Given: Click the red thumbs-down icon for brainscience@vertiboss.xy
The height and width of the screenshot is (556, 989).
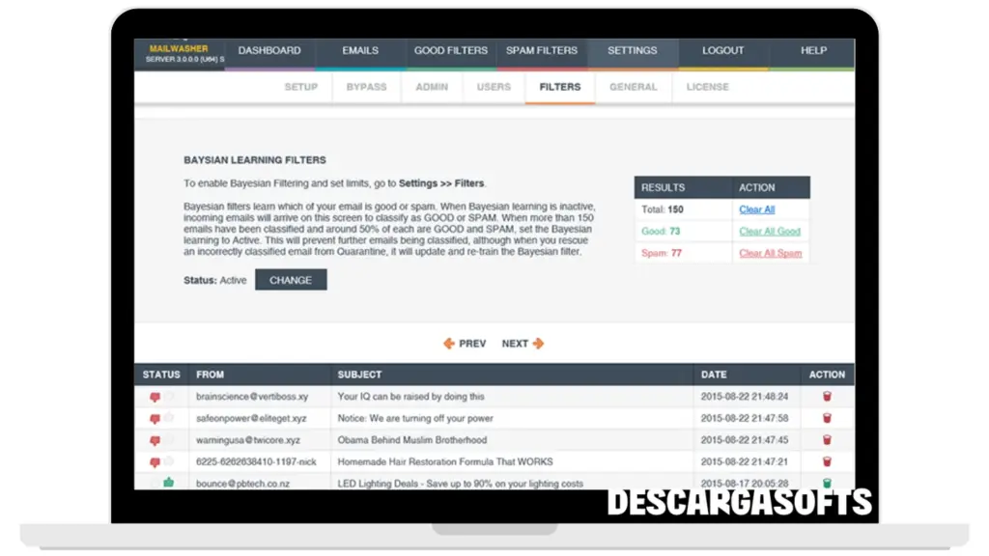Looking at the screenshot, I should [x=155, y=397].
